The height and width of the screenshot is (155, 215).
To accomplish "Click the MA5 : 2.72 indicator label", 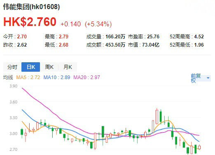I will (28, 77).
